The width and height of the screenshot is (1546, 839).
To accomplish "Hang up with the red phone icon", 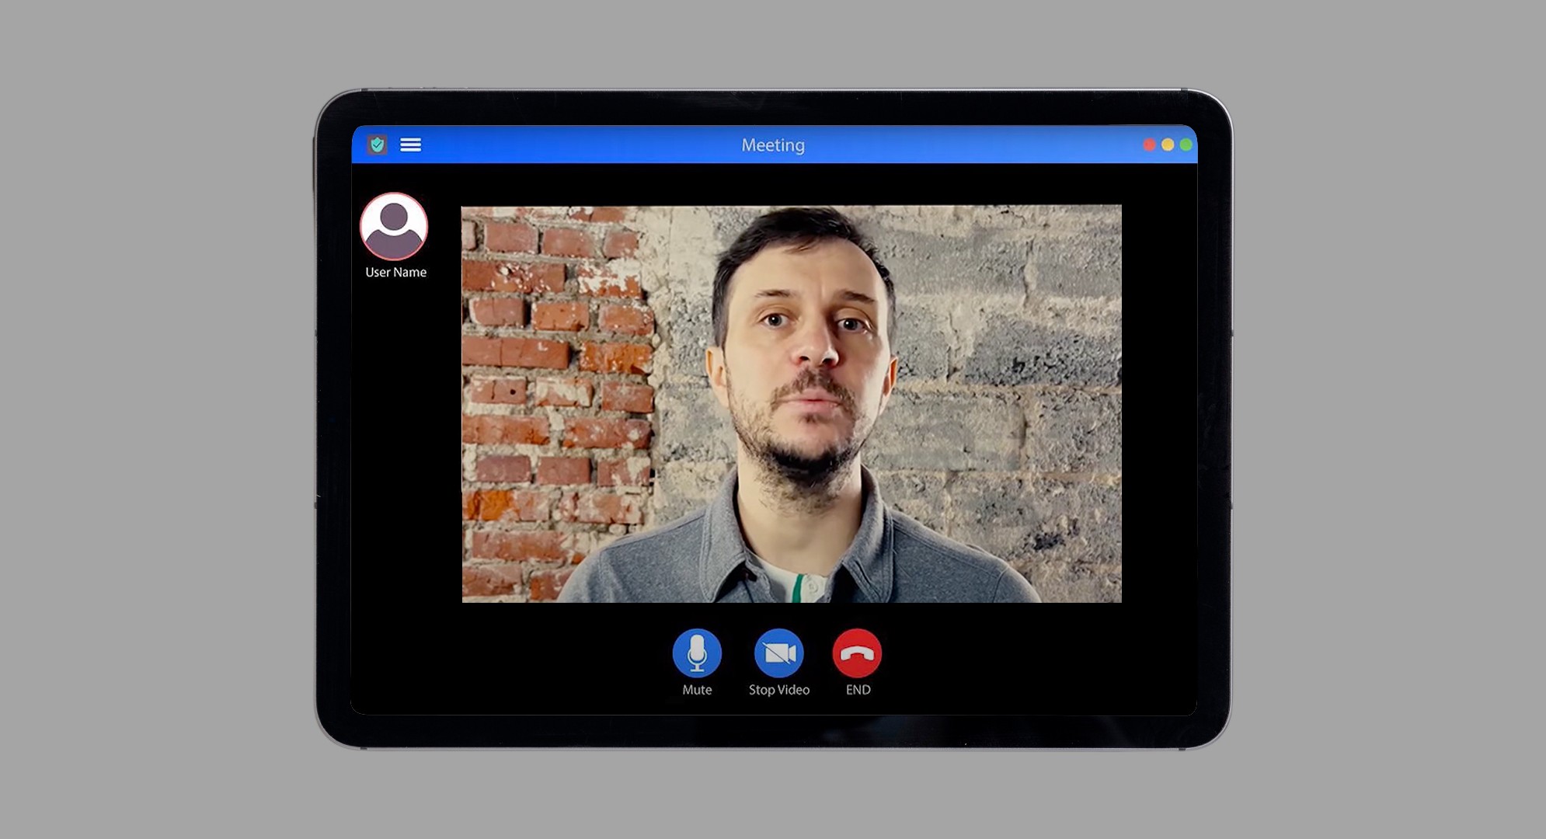I will pyautogui.click(x=857, y=653).
